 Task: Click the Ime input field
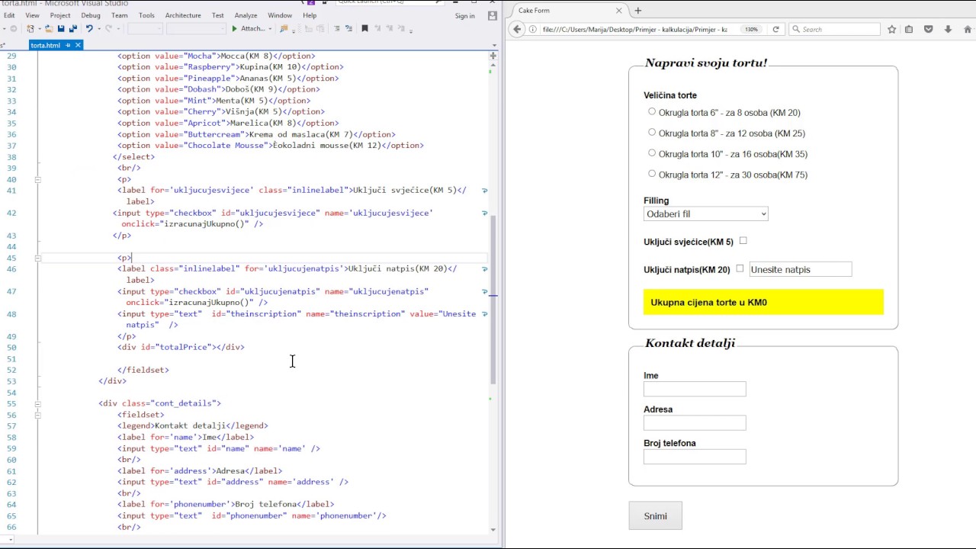coord(695,389)
